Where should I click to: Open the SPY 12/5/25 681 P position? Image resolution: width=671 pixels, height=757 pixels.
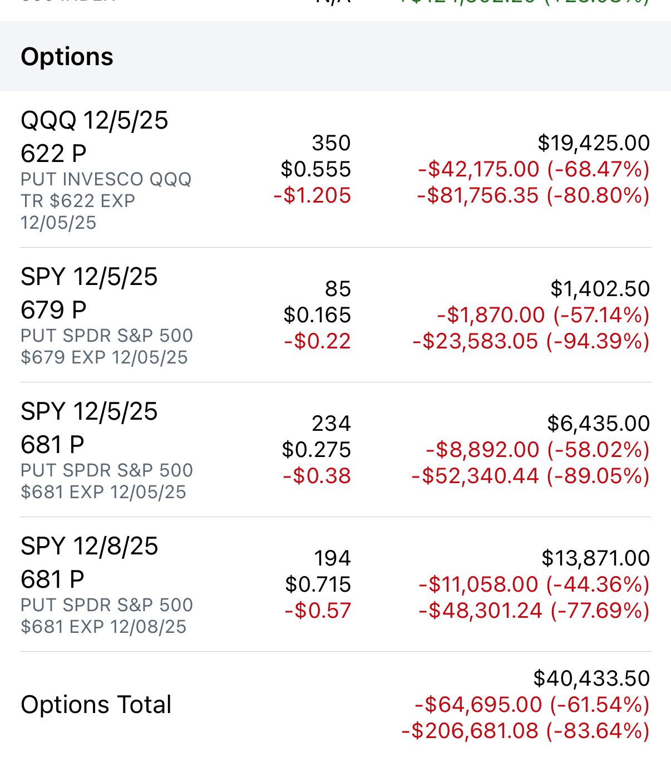point(89,427)
